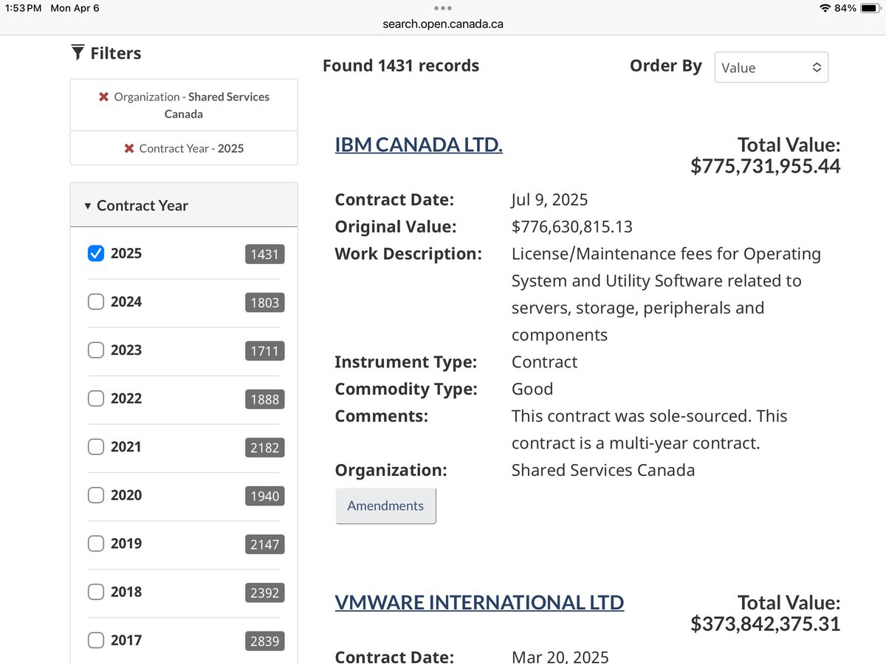Click the IBM total value $775,731,955.44
886x664 pixels.
pos(766,167)
